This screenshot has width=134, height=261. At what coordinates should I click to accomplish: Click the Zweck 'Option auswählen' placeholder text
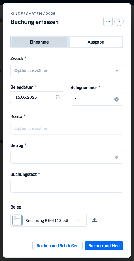click(31, 70)
